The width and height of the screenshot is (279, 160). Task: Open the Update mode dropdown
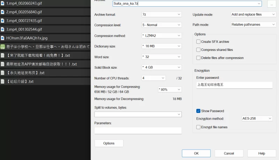point(254,14)
